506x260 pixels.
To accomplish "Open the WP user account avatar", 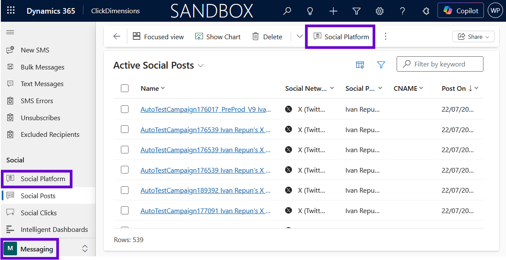I will point(495,11).
